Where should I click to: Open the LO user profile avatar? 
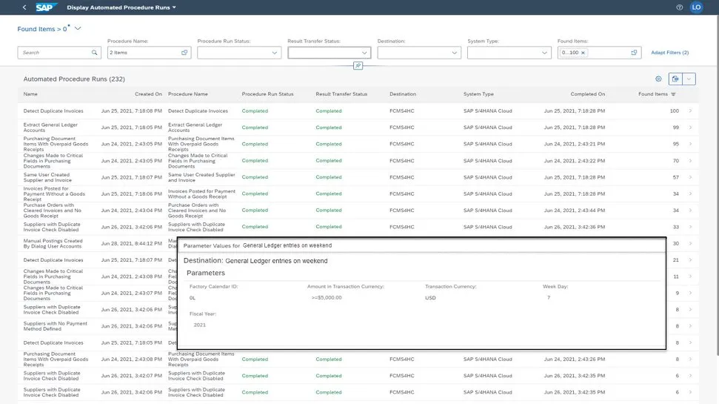point(696,7)
